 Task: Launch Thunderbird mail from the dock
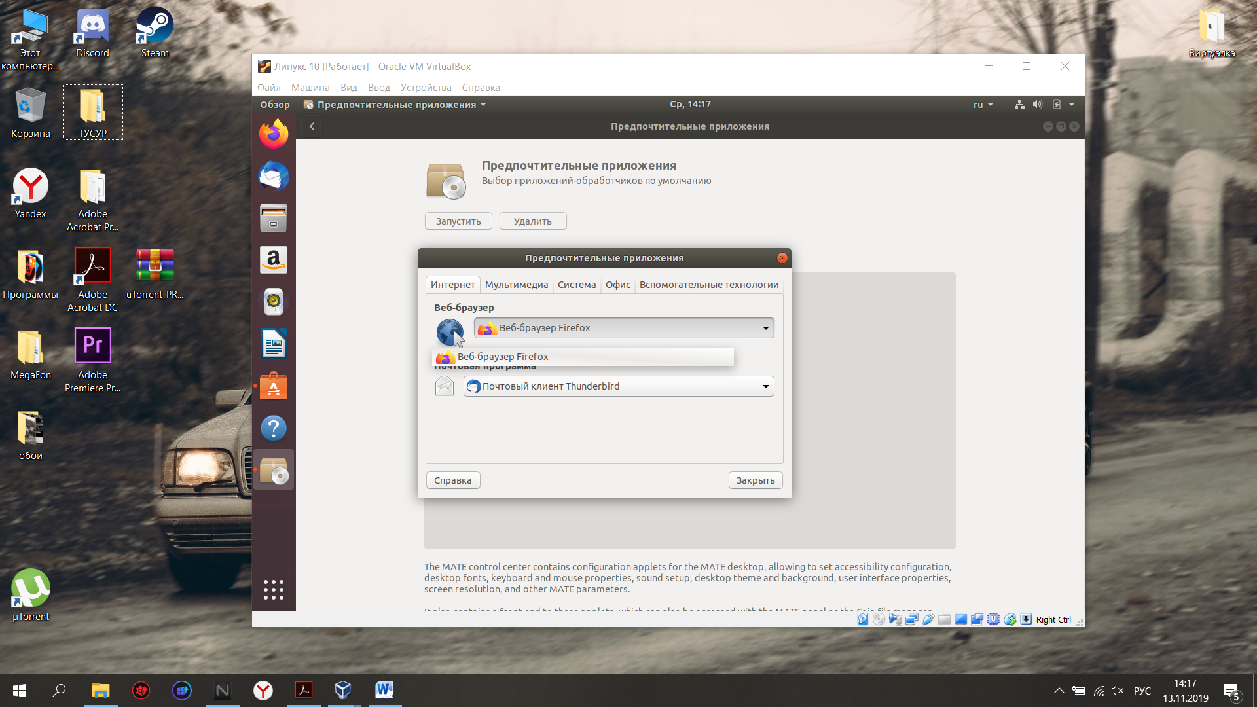274,176
